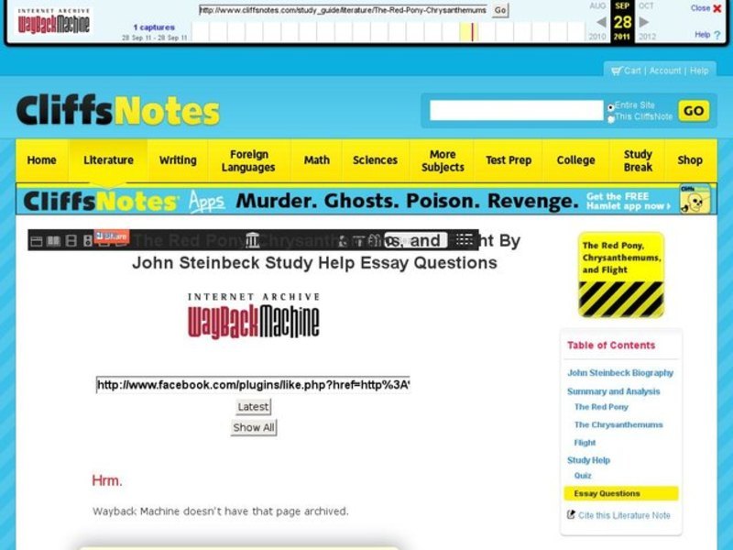Click the Share icon on the Wayback toolbar
The height and width of the screenshot is (550, 733).
[x=110, y=239]
